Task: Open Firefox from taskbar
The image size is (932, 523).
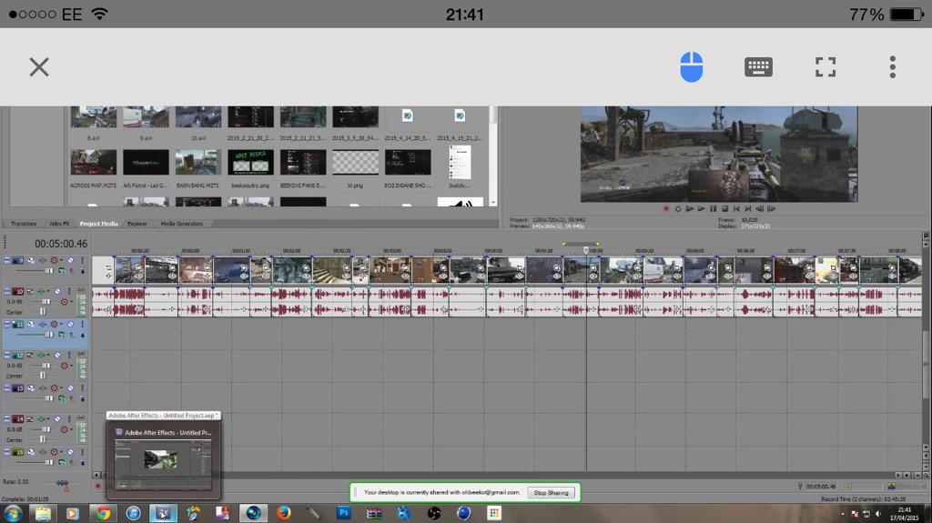Action: pyautogui.click(x=284, y=513)
